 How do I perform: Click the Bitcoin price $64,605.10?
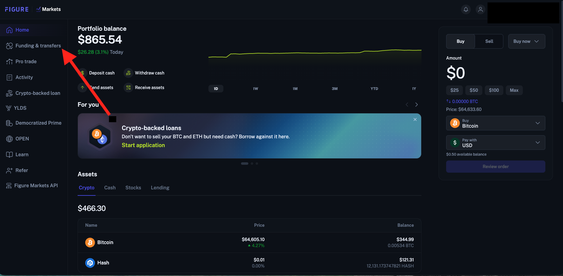pyautogui.click(x=253, y=240)
